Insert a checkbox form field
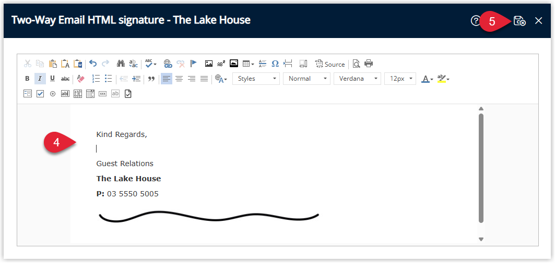Screen dimensions: 555x263 tap(40, 94)
